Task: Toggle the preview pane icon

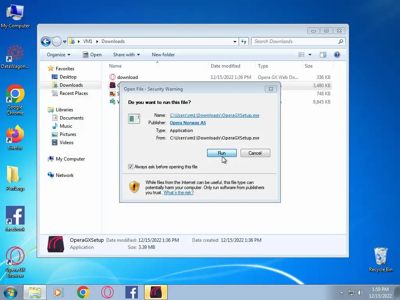Action: (x=323, y=55)
